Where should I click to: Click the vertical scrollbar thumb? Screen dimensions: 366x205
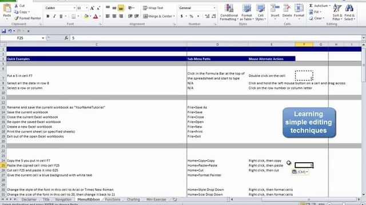click(364, 65)
